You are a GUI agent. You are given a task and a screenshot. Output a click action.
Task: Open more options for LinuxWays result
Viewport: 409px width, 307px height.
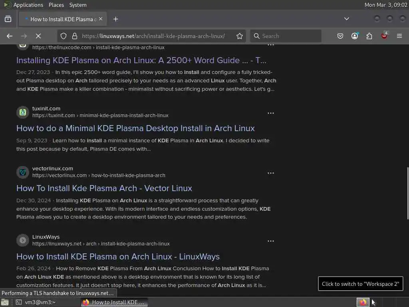click(x=271, y=241)
